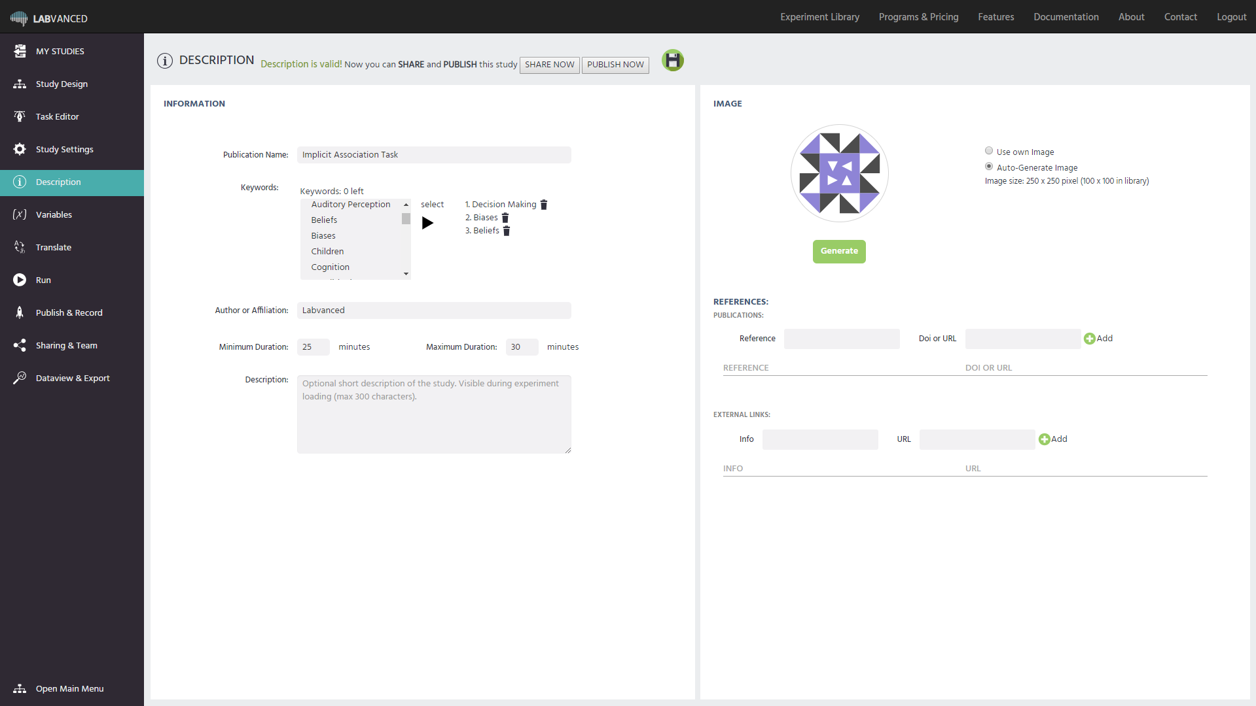
Task: Click the Doi or URL input field
Action: click(x=1023, y=339)
